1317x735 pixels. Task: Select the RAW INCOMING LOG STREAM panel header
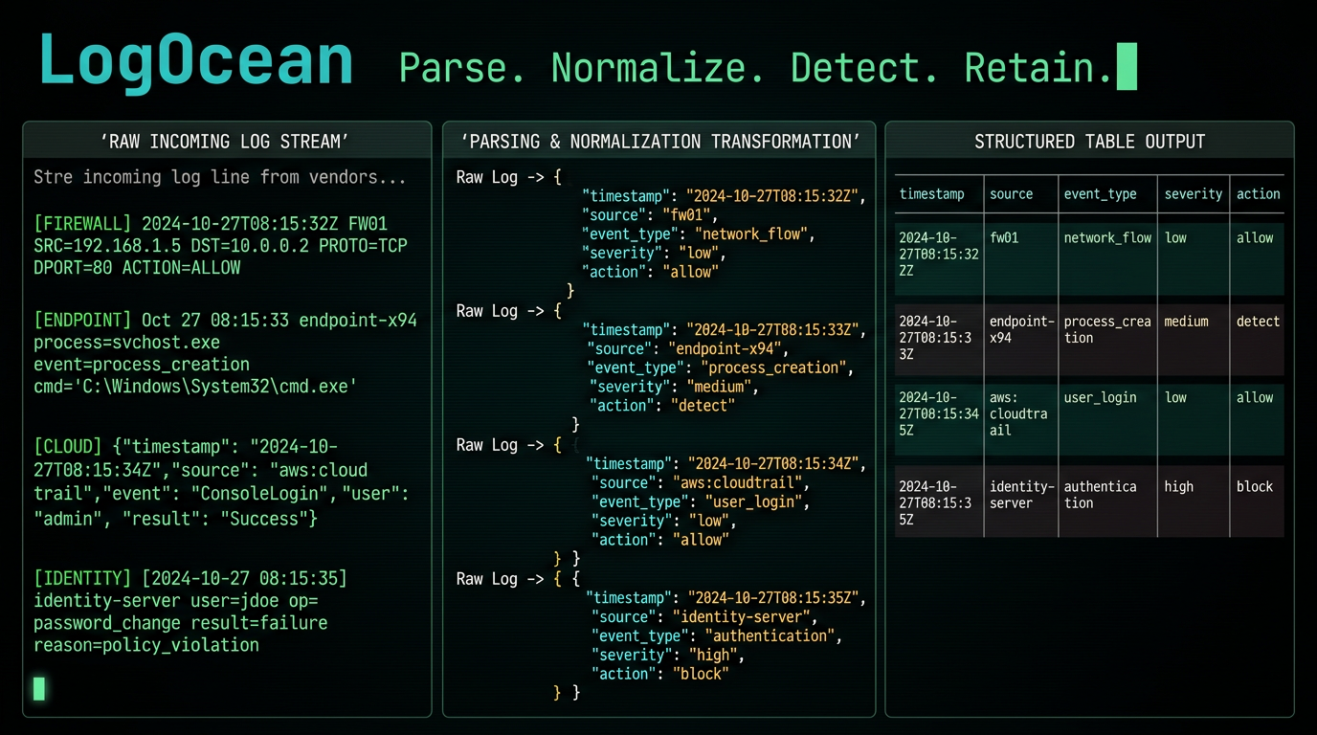pos(225,142)
